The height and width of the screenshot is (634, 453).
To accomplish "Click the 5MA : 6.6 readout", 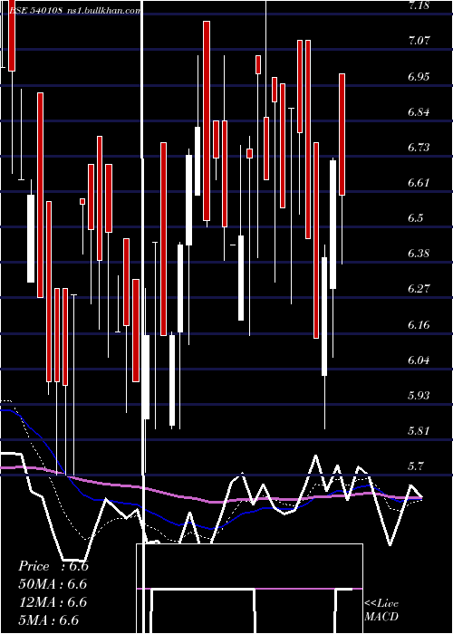I will (x=49, y=620).
